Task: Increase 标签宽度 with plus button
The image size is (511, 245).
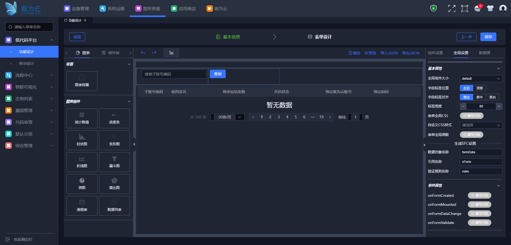Action: 499,106
